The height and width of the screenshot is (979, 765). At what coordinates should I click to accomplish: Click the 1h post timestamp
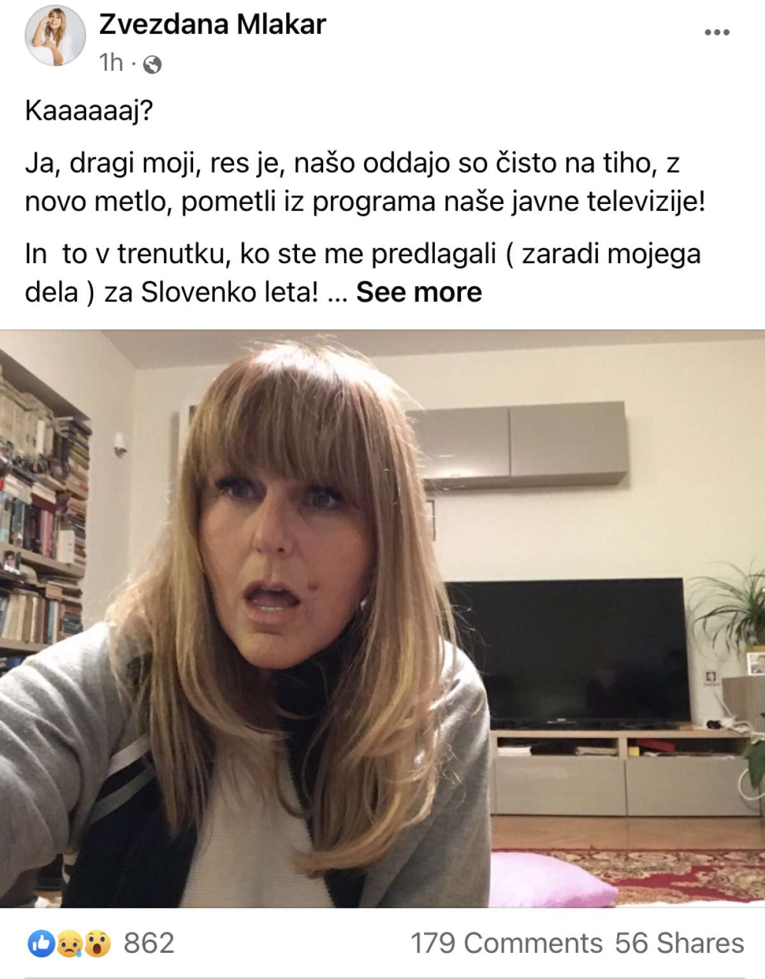pyautogui.click(x=111, y=63)
